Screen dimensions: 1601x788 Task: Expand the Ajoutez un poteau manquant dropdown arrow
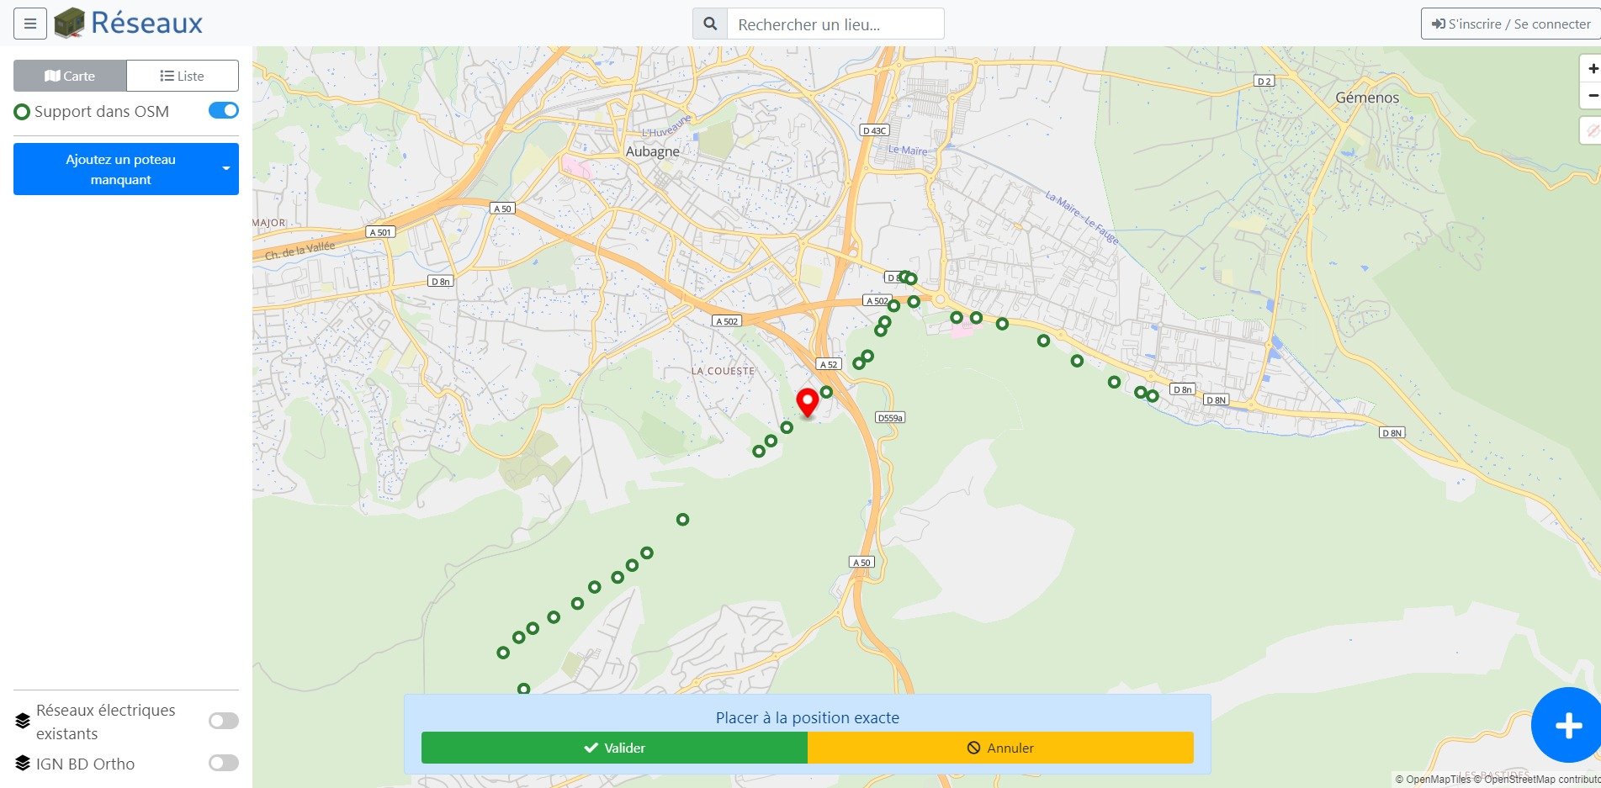click(225, 169)
